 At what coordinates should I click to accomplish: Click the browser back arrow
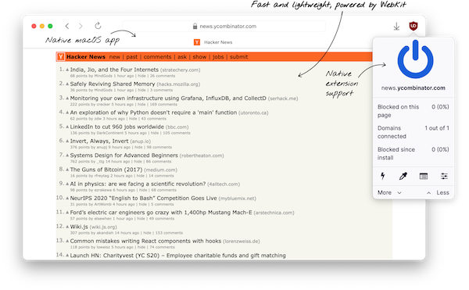pos(67,27)
